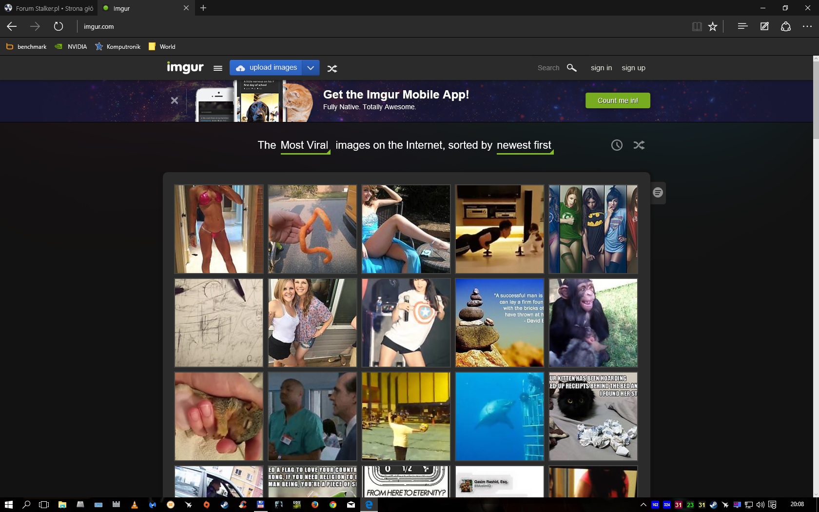Click the magnifying glass search icon
819x512 pixels.
tap(572, 68)
